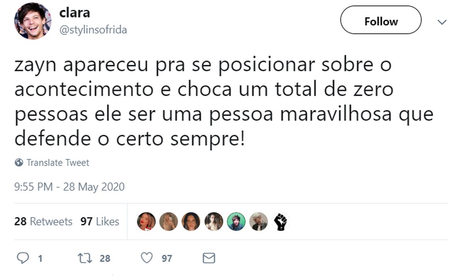
Task: Expand the tweet options chevron menu
Action: point(442,22)
